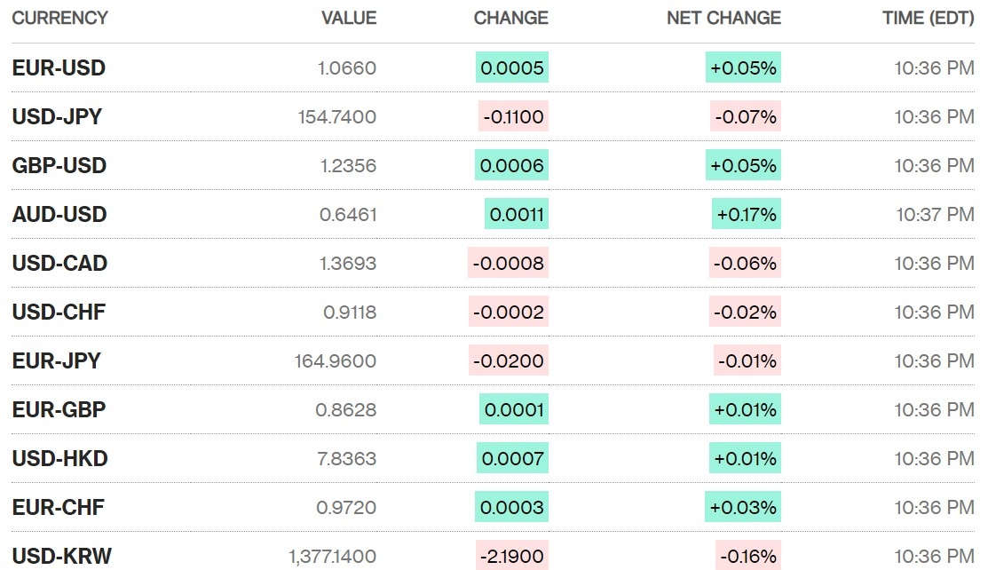
Task: Click the 10:37 PM timestamp
Action: 935,215
